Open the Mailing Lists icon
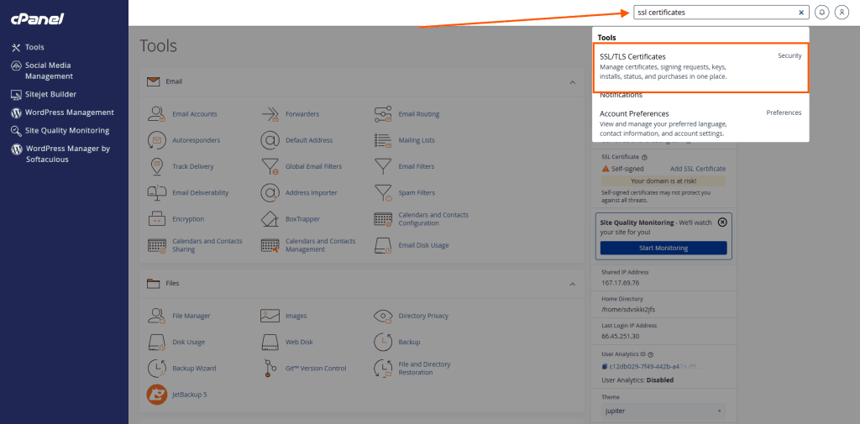 (383, 140)
